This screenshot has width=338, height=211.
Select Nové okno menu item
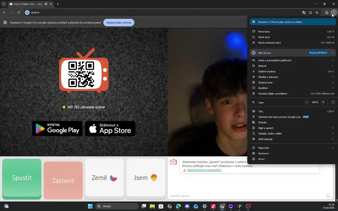[293, 37]
